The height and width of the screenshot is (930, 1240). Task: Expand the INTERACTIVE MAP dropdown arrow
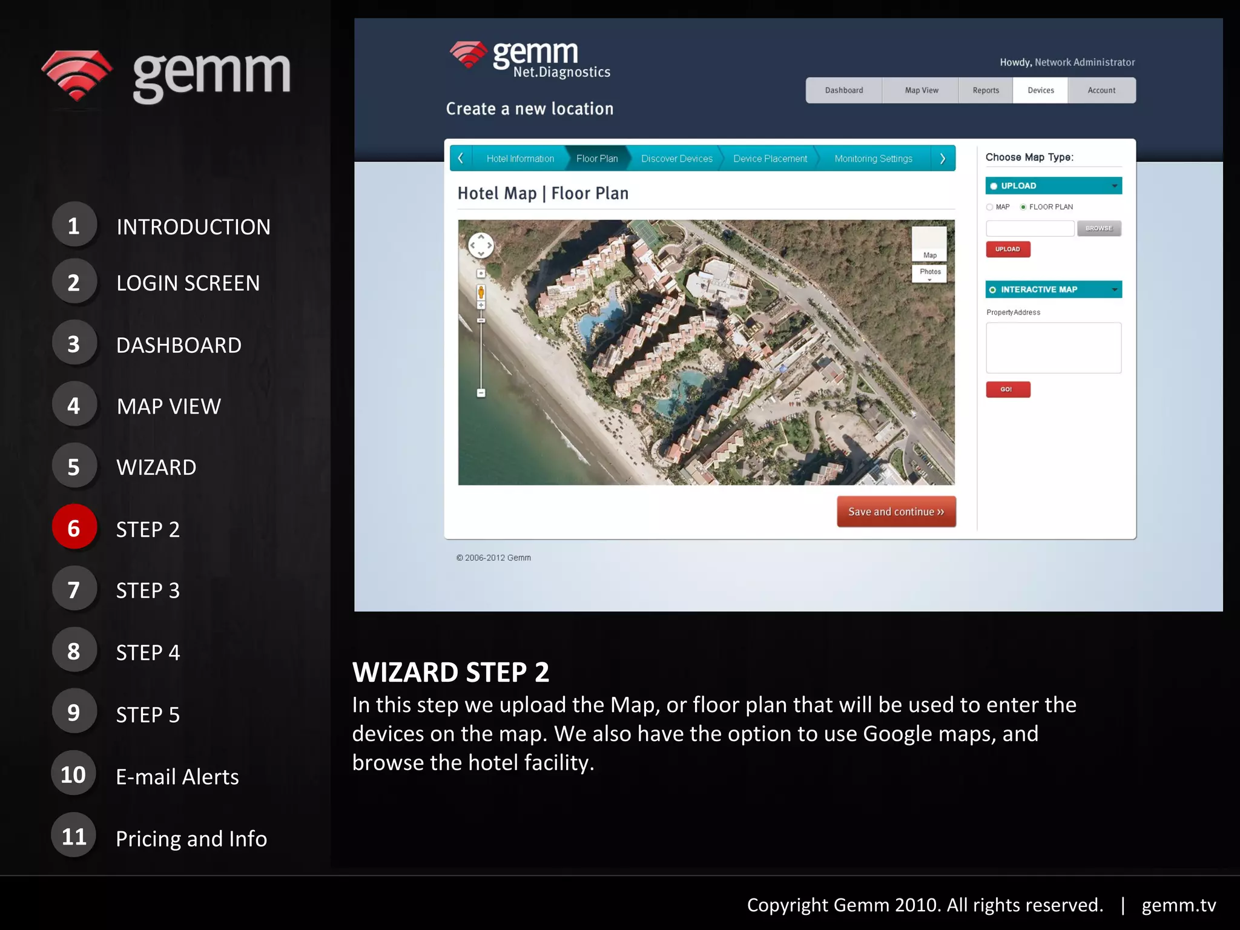tap(1114, 290)
